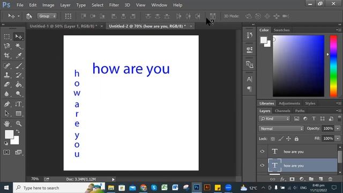This screenshot has height=193, width=343.
Task: Click the Create new group folder icon
Action: click(311, 179)
